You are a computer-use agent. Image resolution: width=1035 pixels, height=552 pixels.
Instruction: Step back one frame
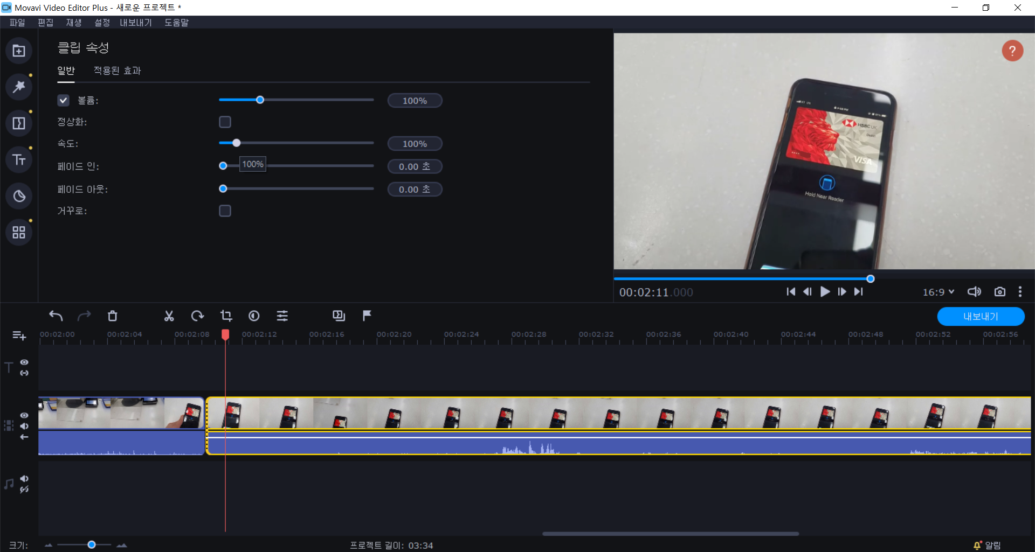[808, 291]
